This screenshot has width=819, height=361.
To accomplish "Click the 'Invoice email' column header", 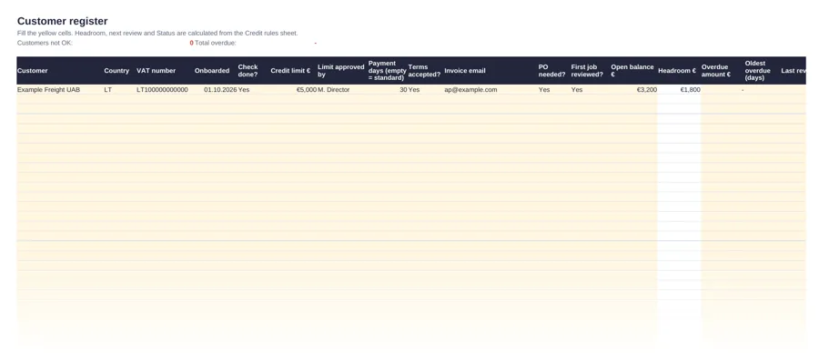I will [x=465, y=71].
